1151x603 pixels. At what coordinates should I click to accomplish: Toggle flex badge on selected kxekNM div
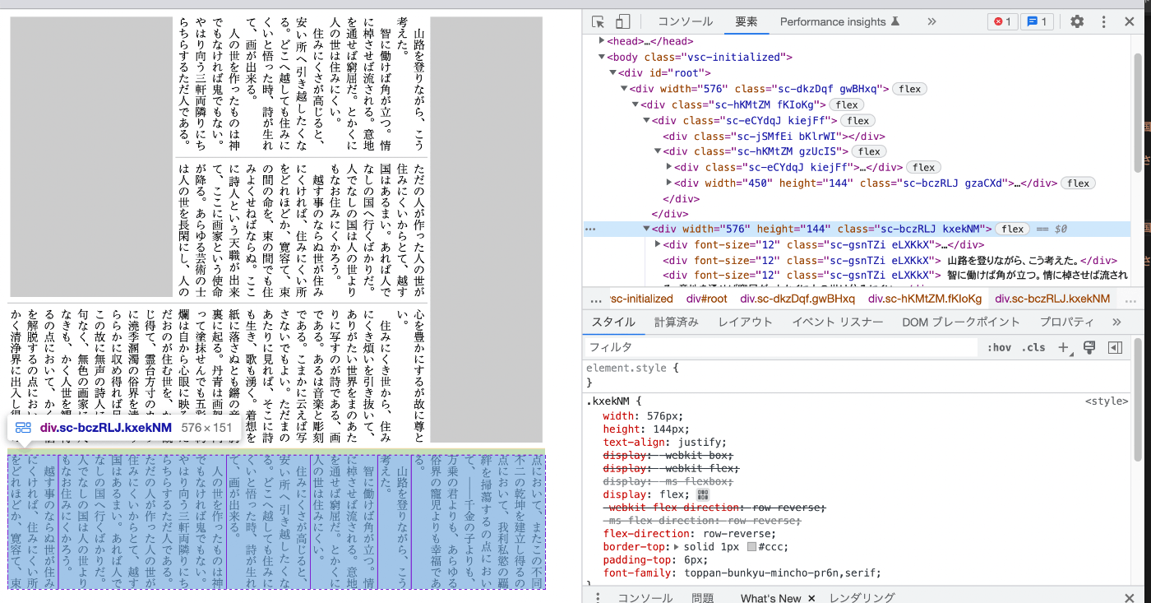pos(1013,229)
